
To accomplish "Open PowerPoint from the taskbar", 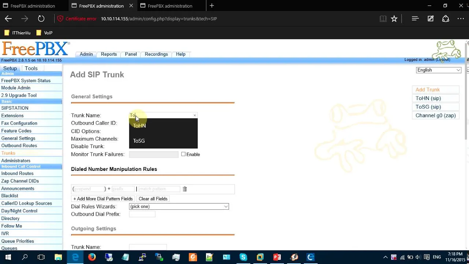I will (277, 257).
